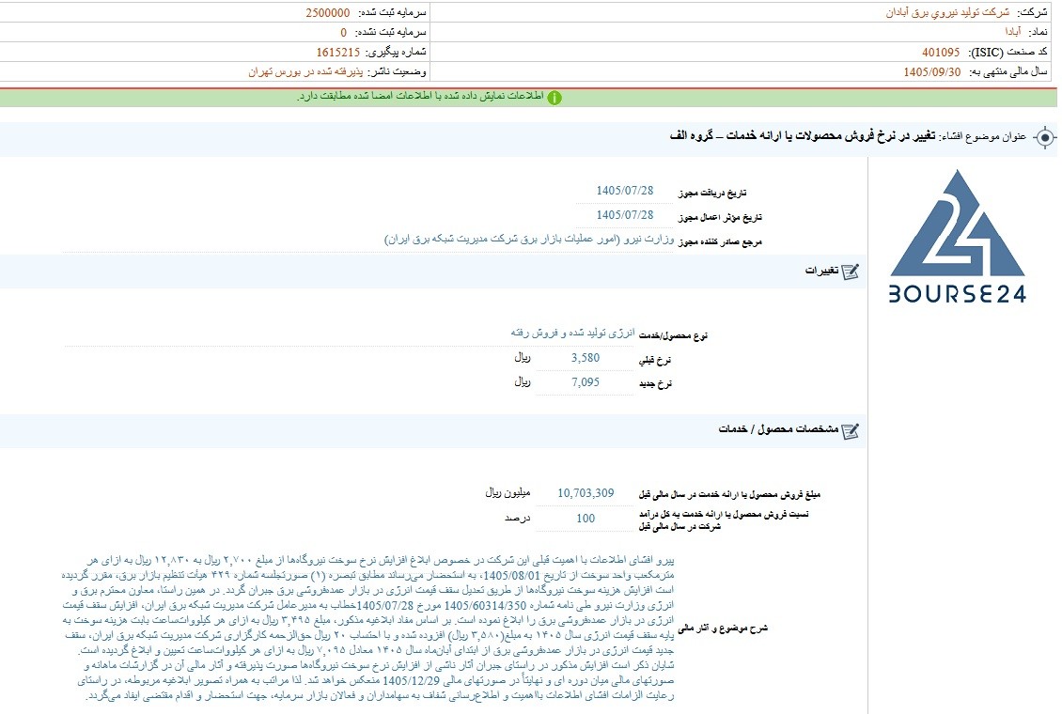Click the sales ratio value 100
The height and width of the screenshot is (714, 1062).
coord(586,519)
